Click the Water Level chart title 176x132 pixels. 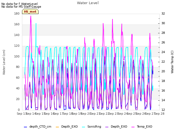tap(88, 3)
